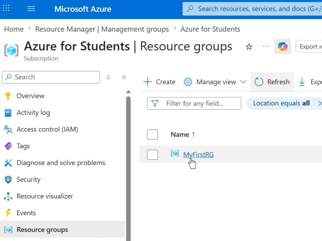Click the Diagnose wrench icon

click(x=8, y=163)
